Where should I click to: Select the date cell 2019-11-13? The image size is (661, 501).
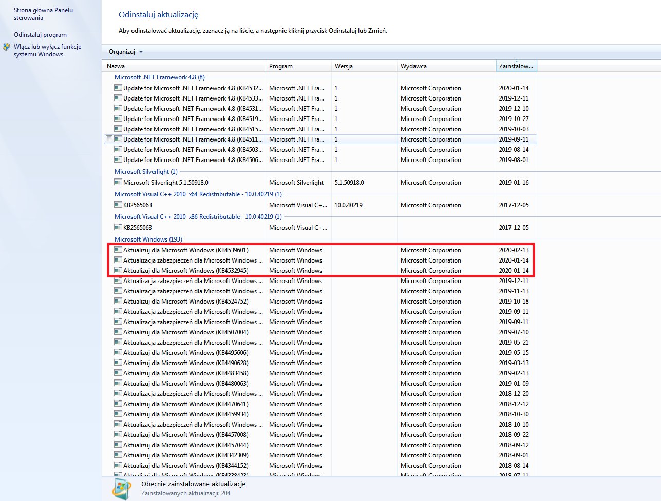[514, 291]
